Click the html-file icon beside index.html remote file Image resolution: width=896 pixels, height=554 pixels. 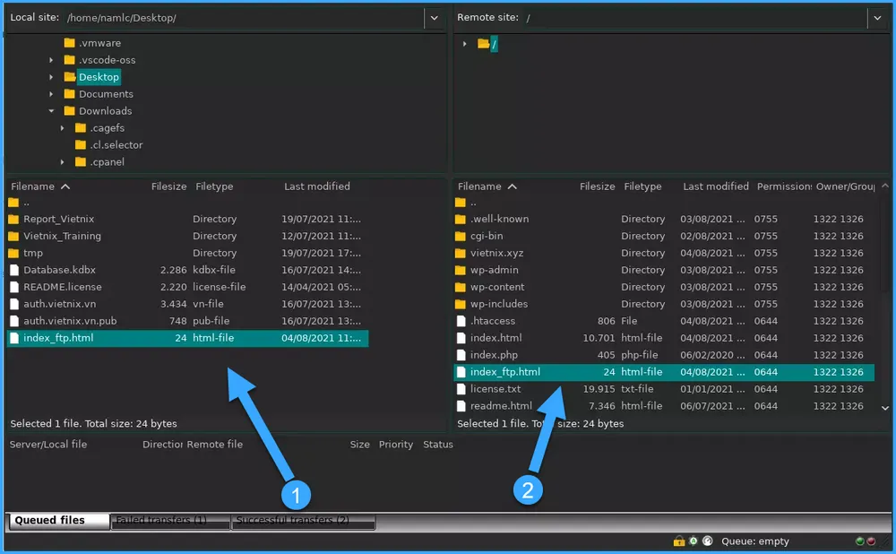(462, 338)
